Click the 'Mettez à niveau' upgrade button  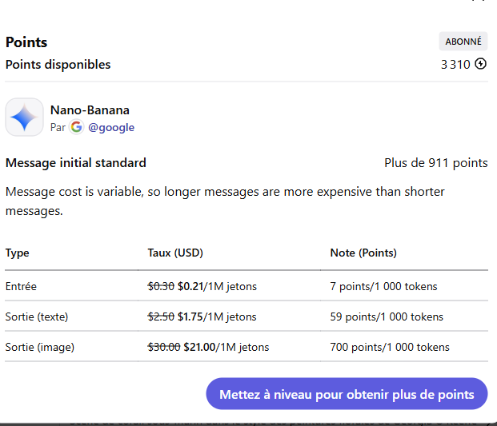[x=347, y=394]
